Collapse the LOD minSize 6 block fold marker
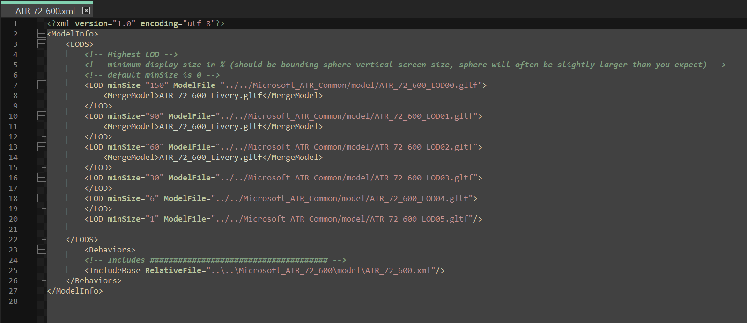This screenshot has width=747, height=323. point(42,198)
